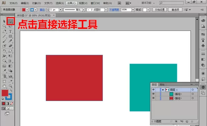Swap fill and stroke colors

[x=11, y=91]
